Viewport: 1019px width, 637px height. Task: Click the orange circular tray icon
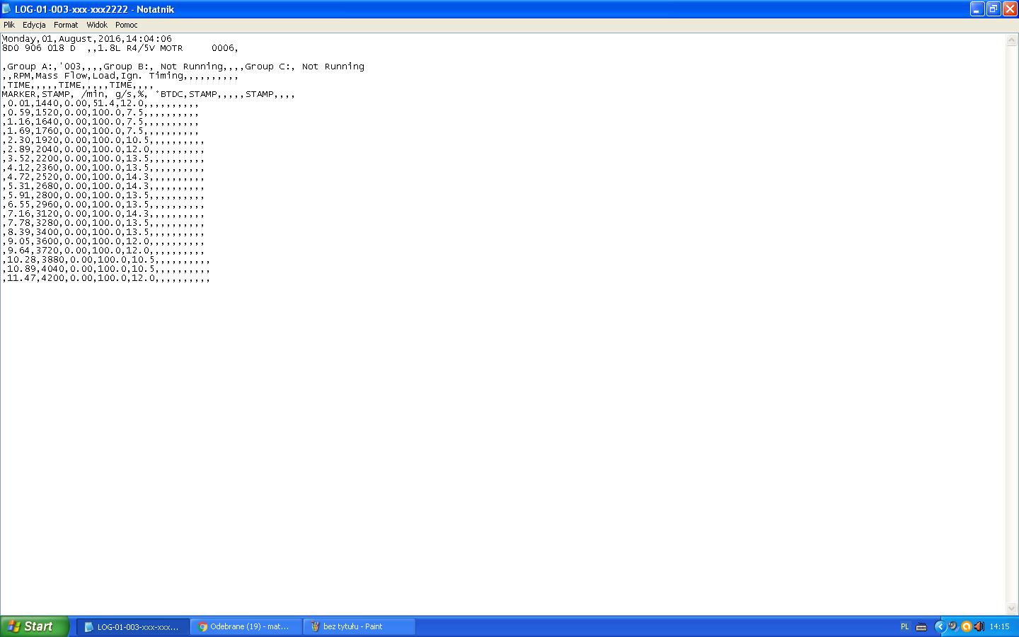(966, 626)
